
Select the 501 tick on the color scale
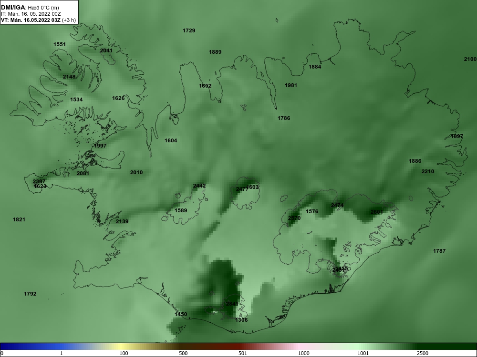pos(243,353)
